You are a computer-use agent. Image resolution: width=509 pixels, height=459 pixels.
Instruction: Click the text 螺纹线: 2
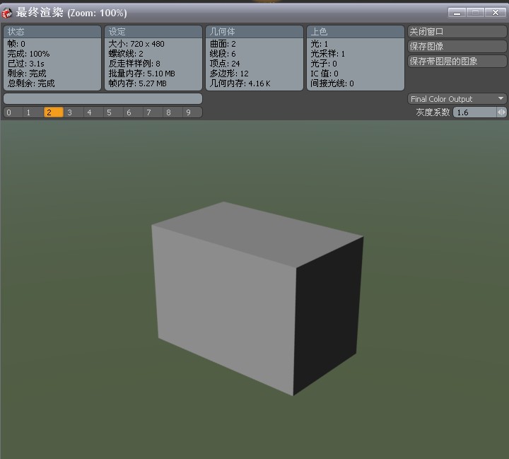[x=126, y=54]
